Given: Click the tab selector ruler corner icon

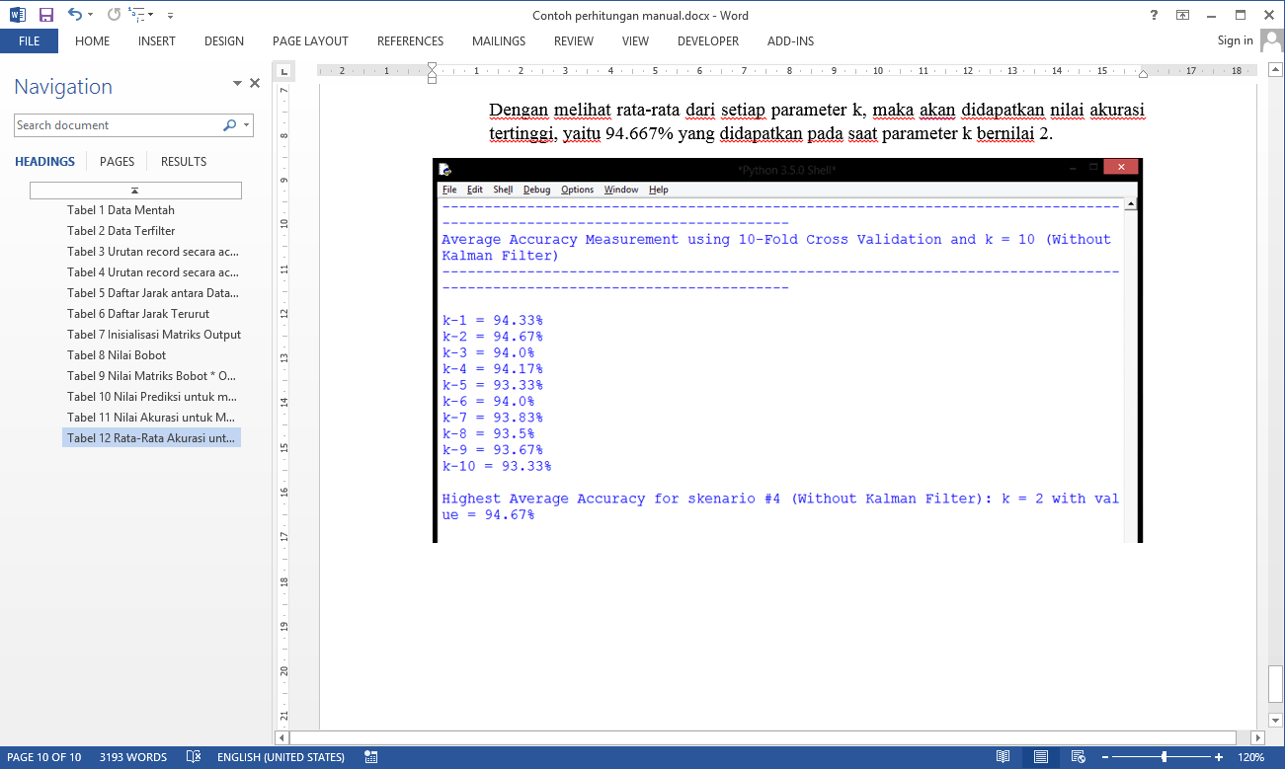Looking at the screenshot, I should (283, 71).
